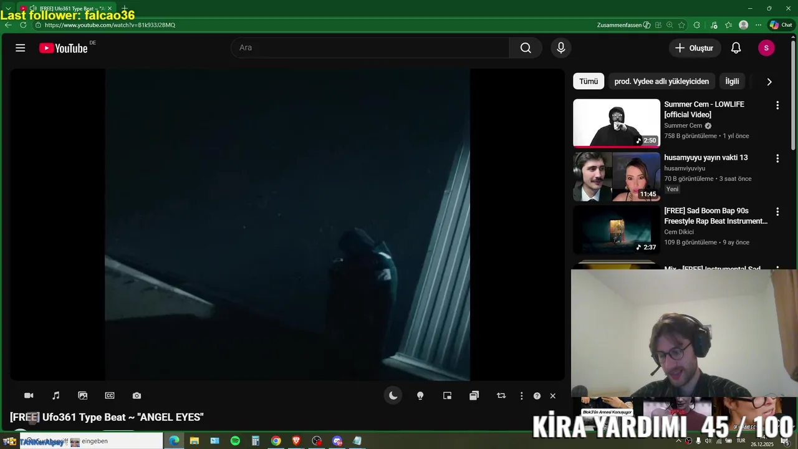Click the browser back arrow
Image resolution: width=798 pixels, height=449 pixels.
click(x=8, y=25)
